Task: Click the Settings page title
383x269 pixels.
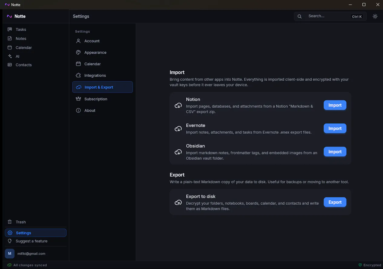Action: 81,16
